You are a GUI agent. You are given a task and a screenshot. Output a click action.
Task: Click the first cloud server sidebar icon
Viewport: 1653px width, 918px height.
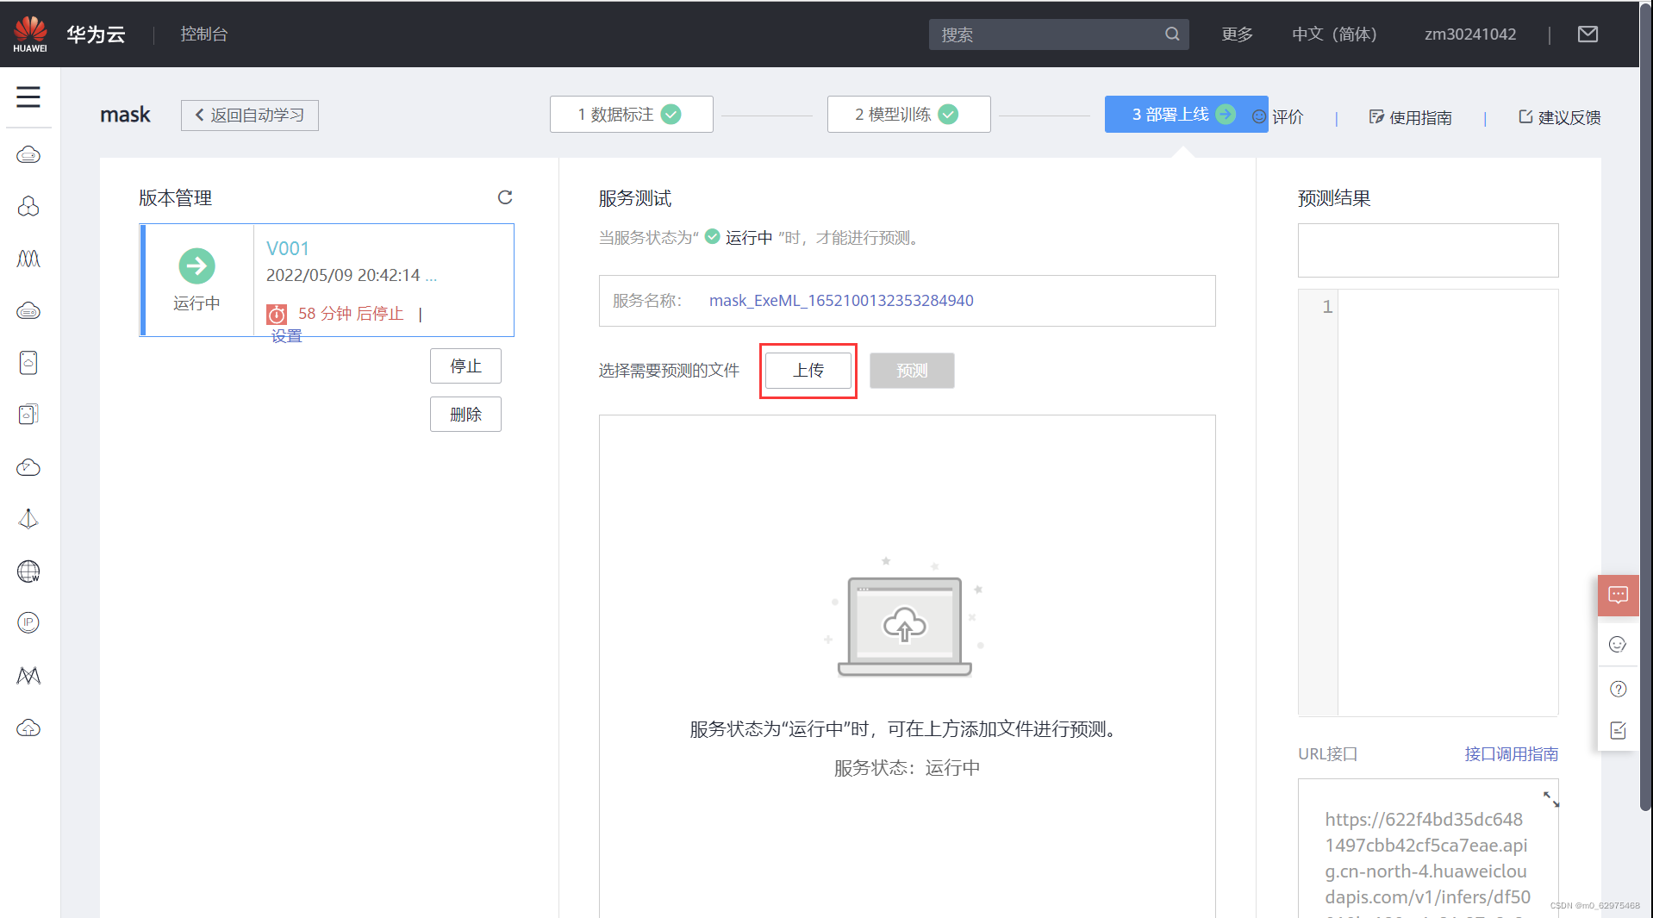coord(28,155)
